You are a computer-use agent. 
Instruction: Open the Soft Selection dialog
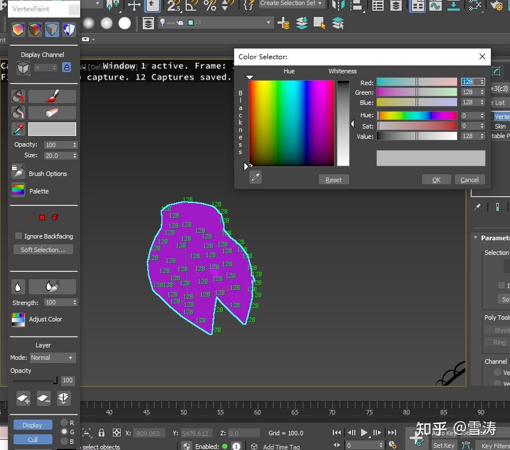pyautogui.click(x=43, y=249)
